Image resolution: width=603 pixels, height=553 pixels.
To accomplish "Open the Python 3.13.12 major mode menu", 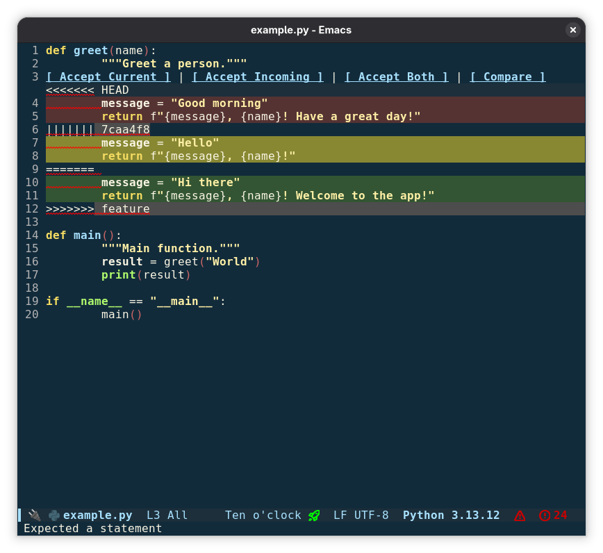I will pyautogui.click(x=451, y=515).
